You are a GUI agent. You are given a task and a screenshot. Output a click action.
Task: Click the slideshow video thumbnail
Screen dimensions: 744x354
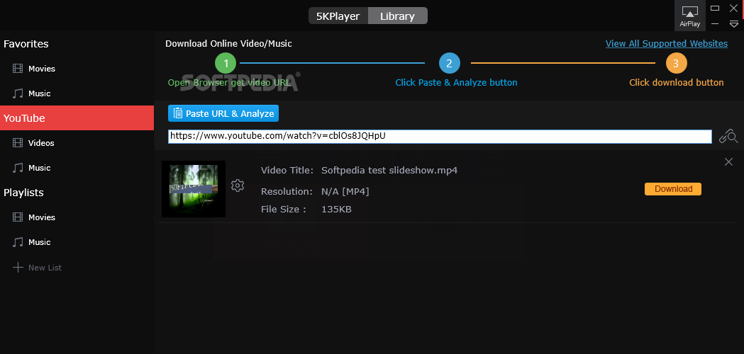click(194, 189)
